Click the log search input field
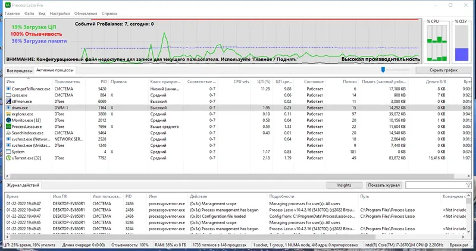The height and width of the screenshot is (251, 476). coord(436,185)
